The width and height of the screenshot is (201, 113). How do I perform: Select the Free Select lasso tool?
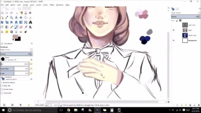pyautogui.click(x=12, y=13)
